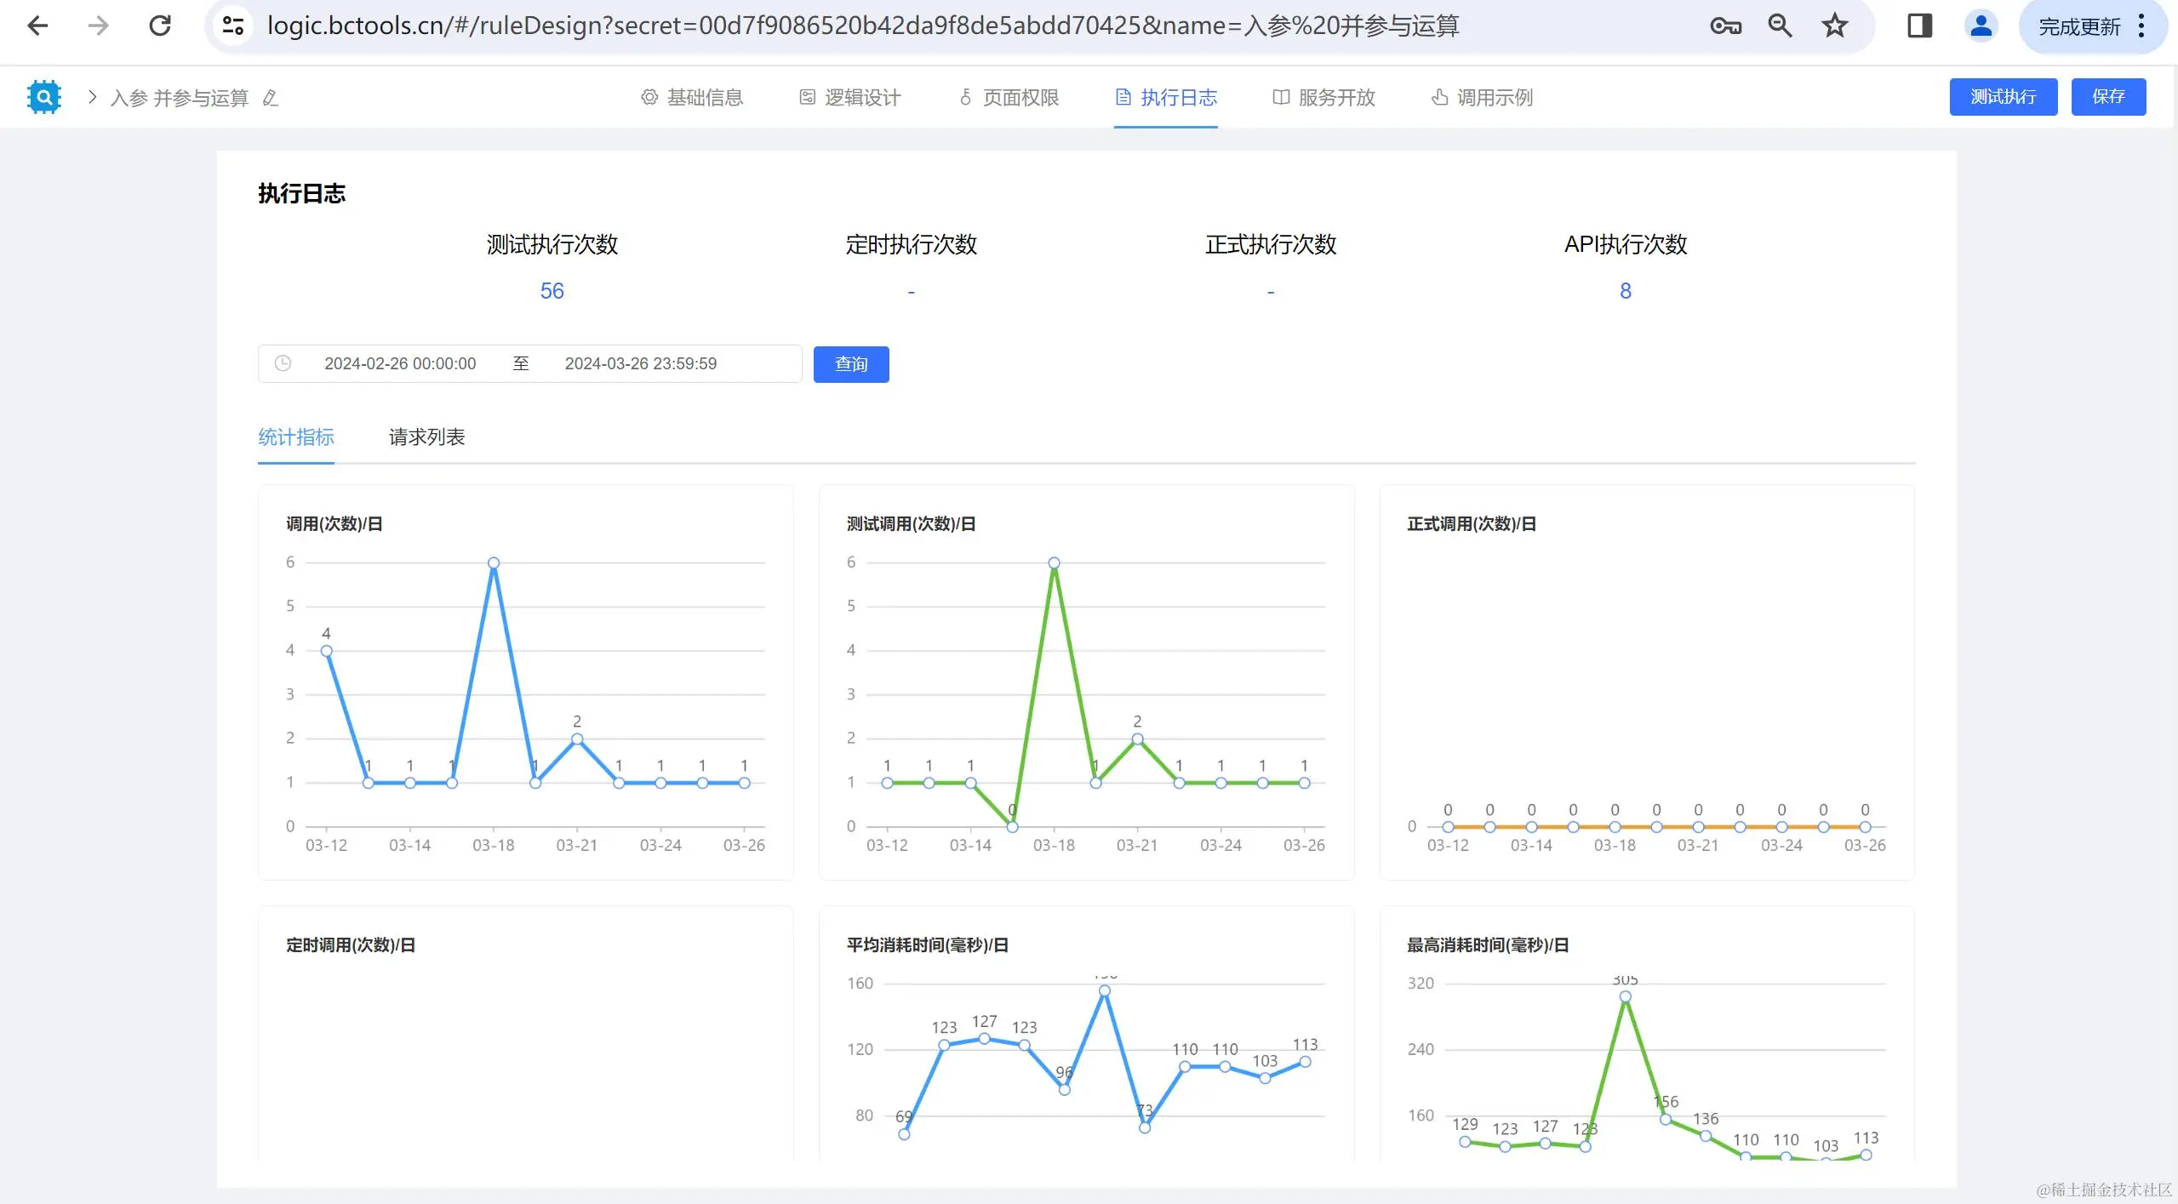Click the clock icon in date range field
The height and width of the screenshot is (1204, 2178).
tap(283, 363)
